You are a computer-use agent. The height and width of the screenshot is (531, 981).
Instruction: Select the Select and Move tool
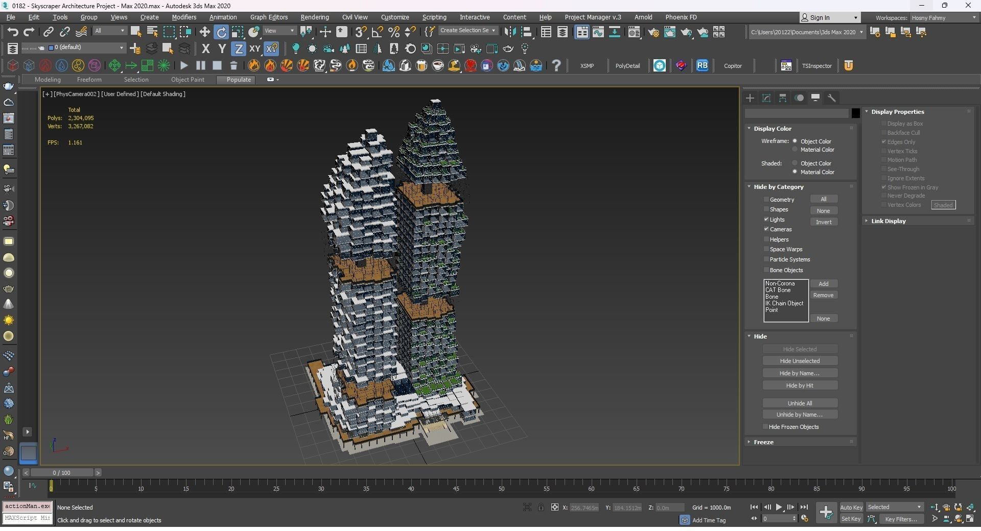pos(204,31)
